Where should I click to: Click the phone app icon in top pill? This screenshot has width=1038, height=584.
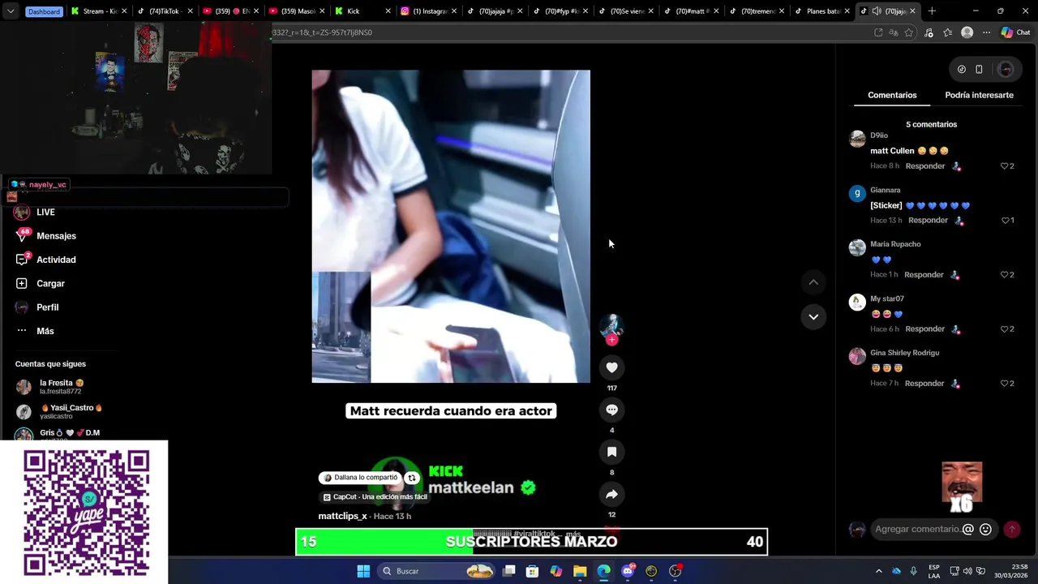979,70
